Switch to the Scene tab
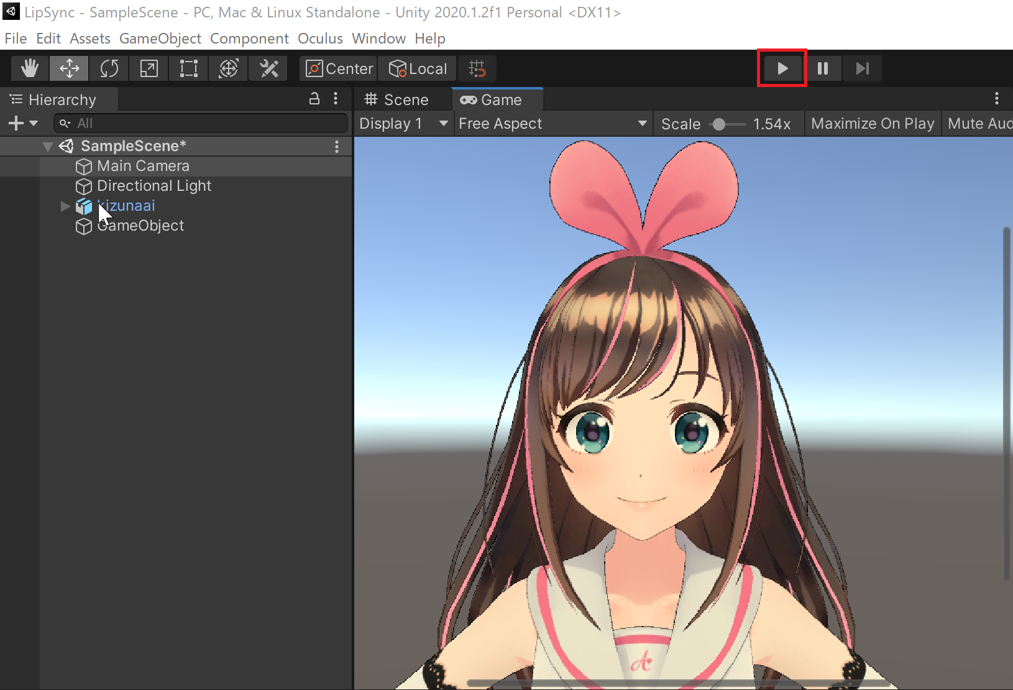The width and height of the screenshot is (1013, 690). point(396,100)
